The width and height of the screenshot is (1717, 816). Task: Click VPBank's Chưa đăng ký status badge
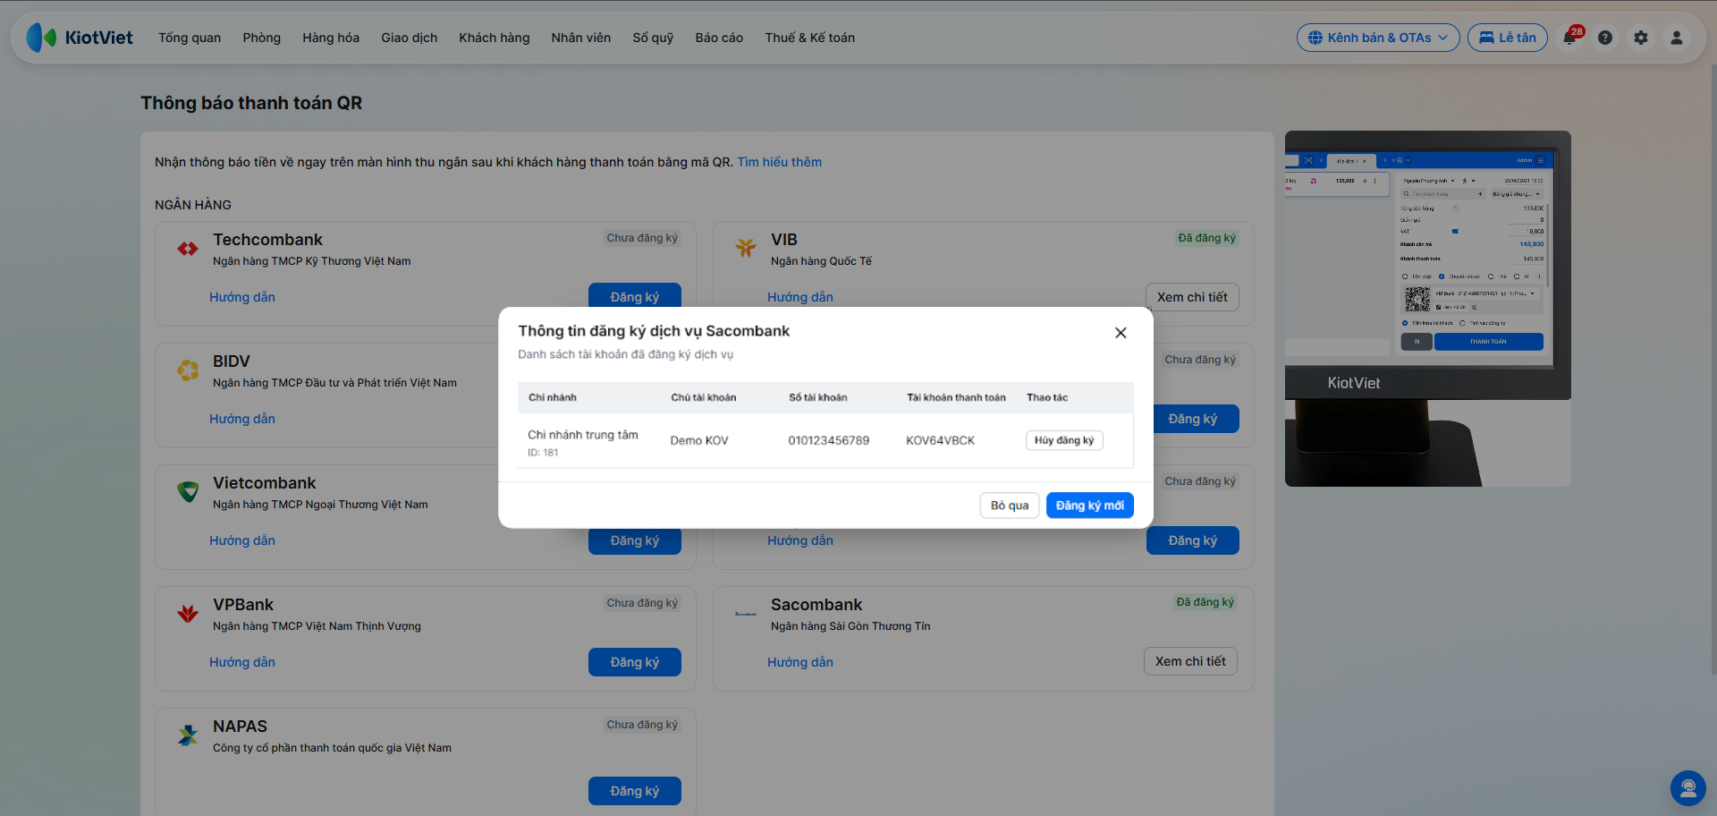[x=642, y=603]
